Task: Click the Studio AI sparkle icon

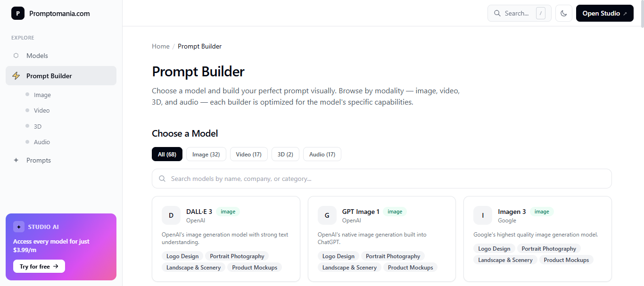Action: pos(19,227)
